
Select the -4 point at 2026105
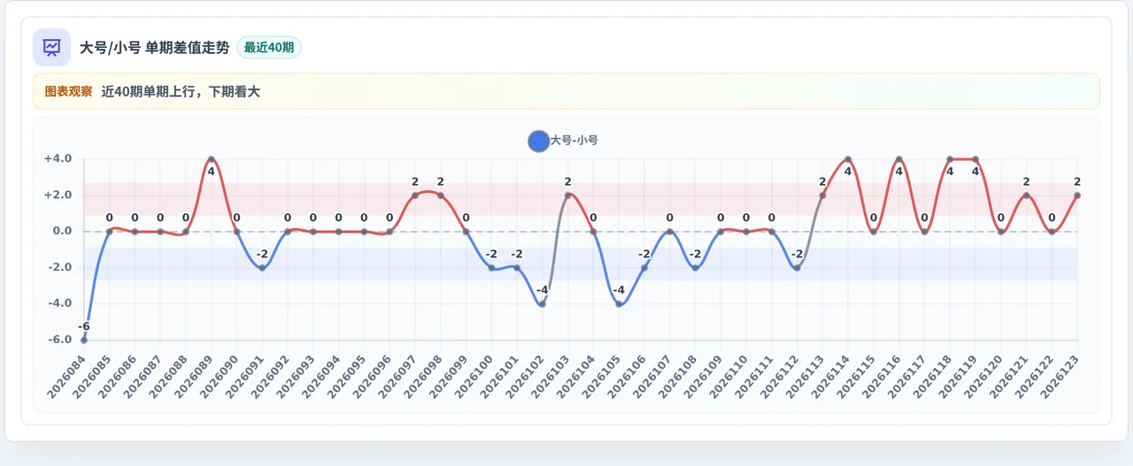619,304
